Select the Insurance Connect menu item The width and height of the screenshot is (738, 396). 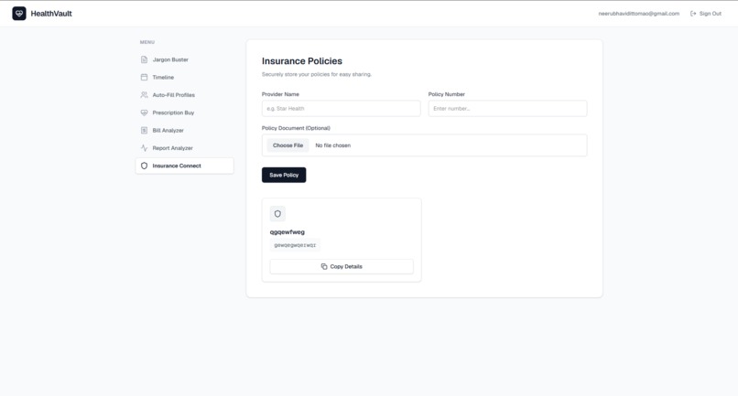pos(185,166)
